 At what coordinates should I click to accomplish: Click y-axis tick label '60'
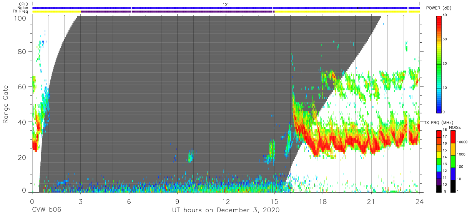[23, 87]
